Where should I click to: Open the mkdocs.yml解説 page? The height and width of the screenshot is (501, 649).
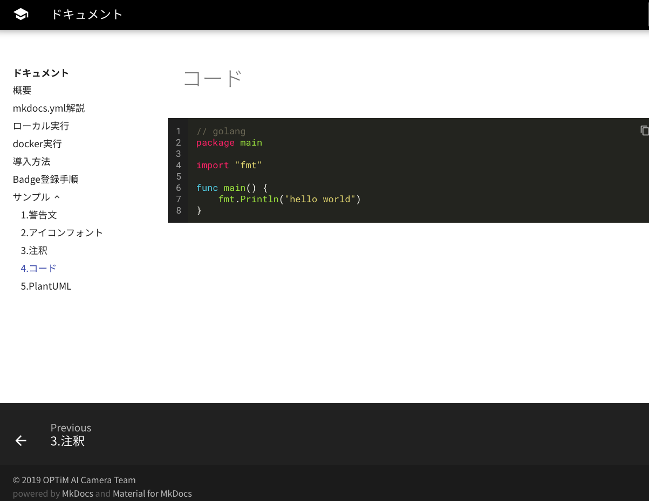coord(49,108)
